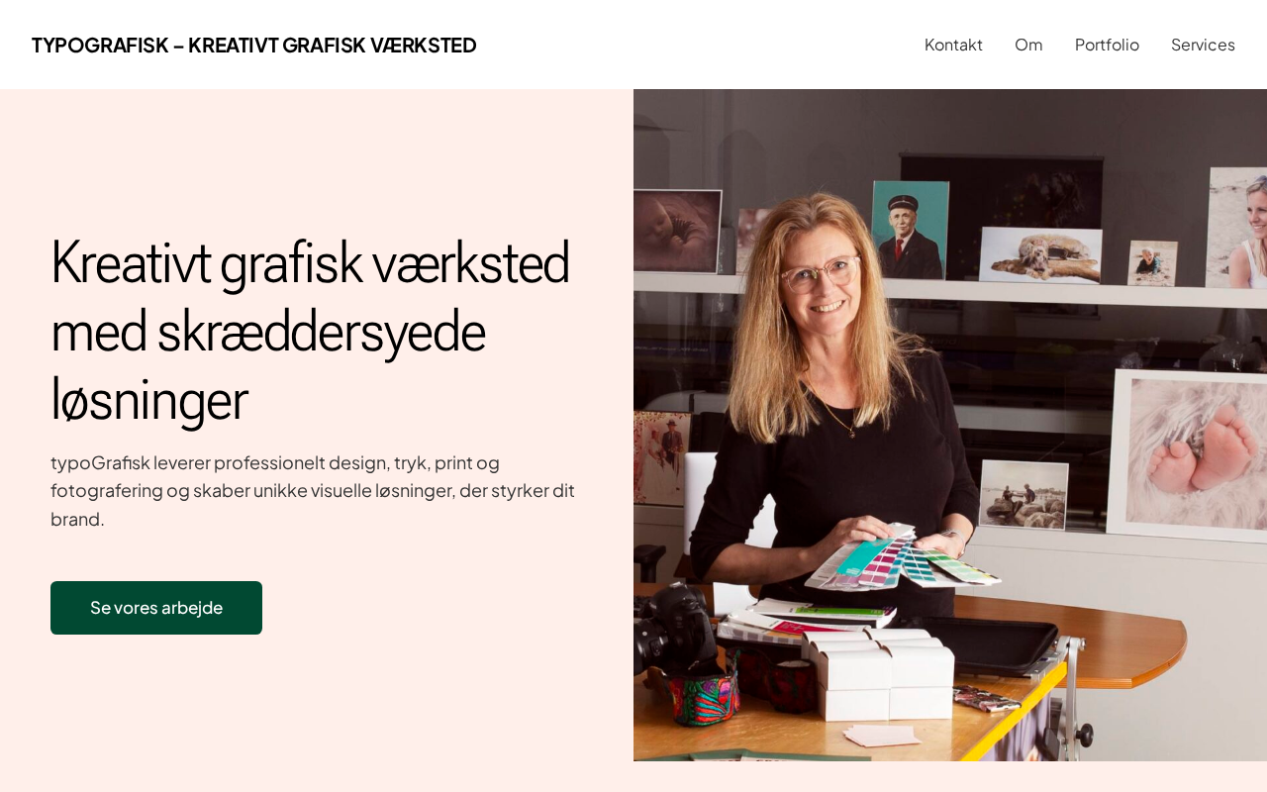Click the portrait of man in cap
Viewport: 1267px width, 792px height.
pyautogui.click(x=910, y=230)
